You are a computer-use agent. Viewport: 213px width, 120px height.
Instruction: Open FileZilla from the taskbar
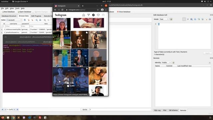[x=40, y=117]
